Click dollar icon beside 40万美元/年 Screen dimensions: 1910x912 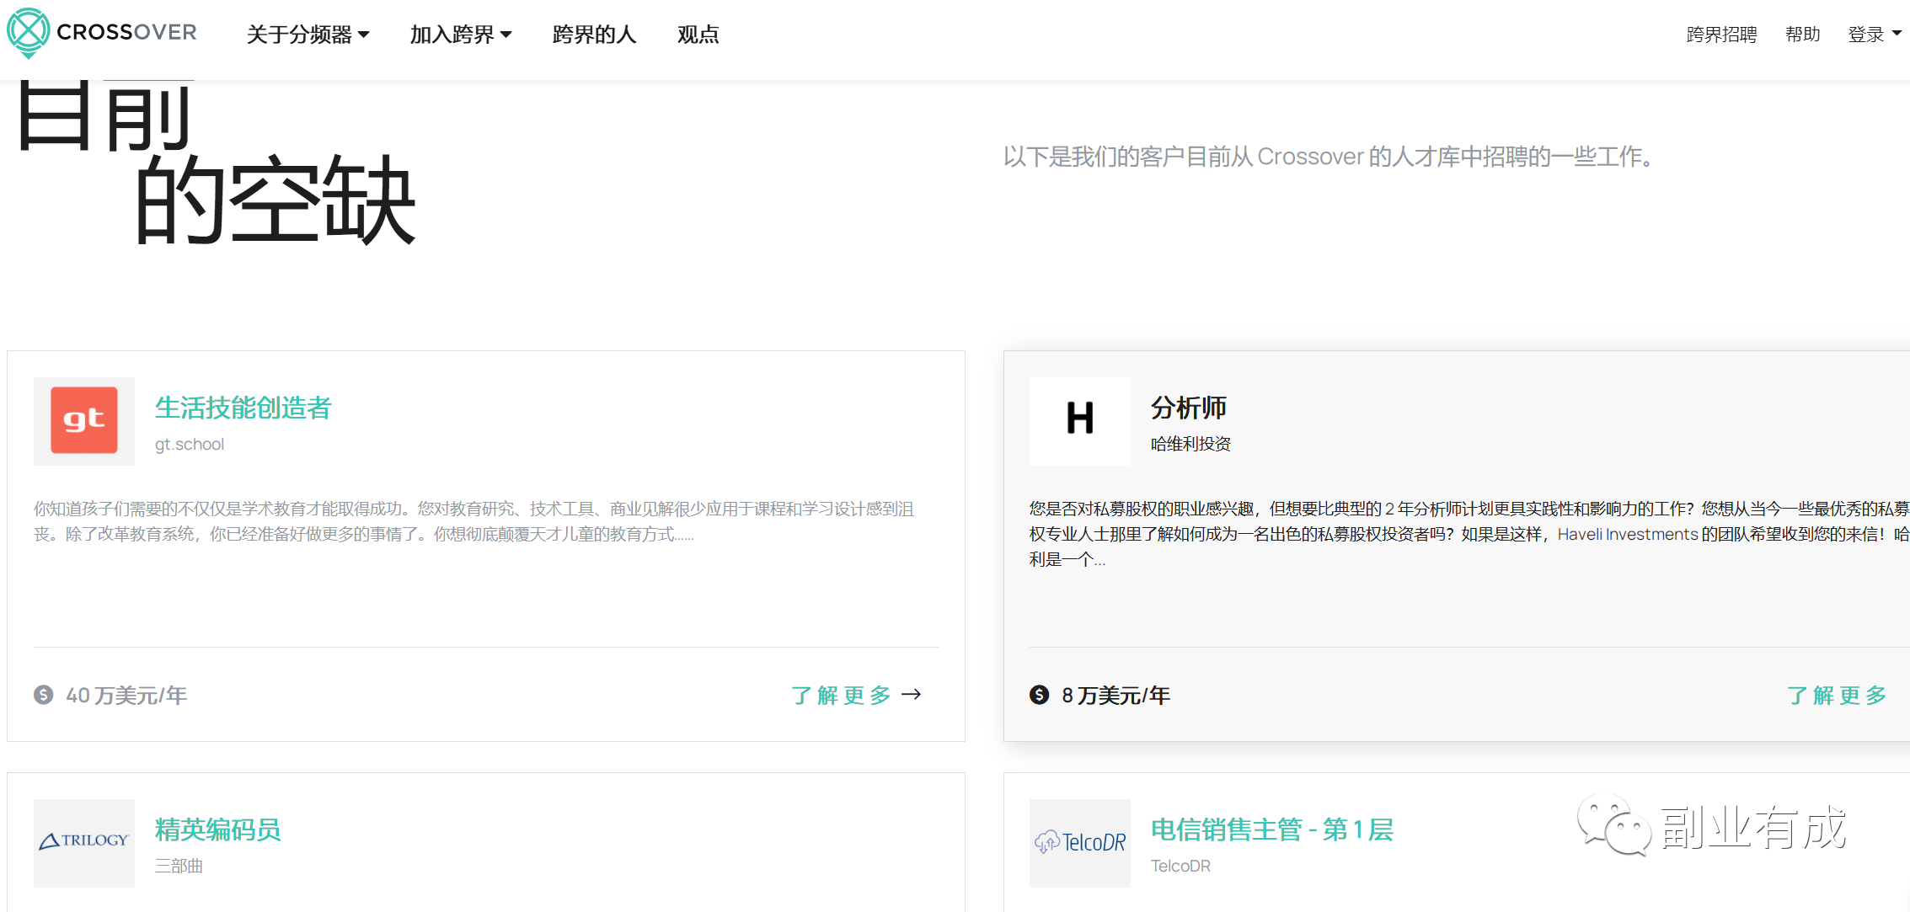point(44,695)
